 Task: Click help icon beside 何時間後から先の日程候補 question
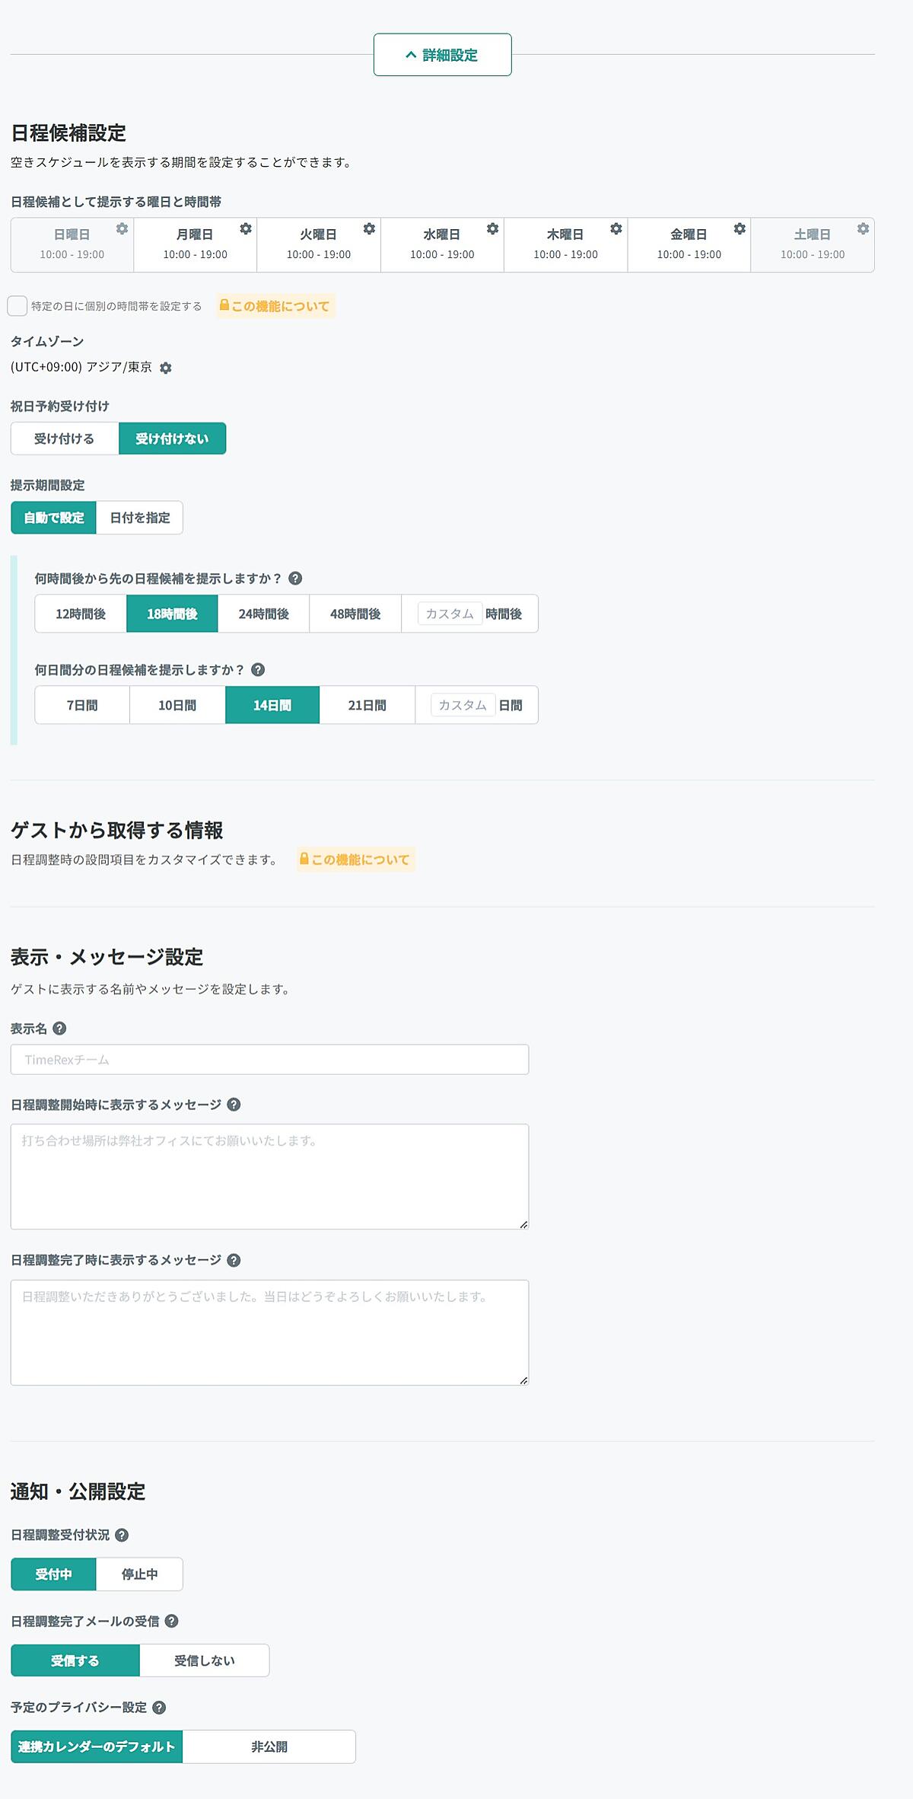[295, 579]
